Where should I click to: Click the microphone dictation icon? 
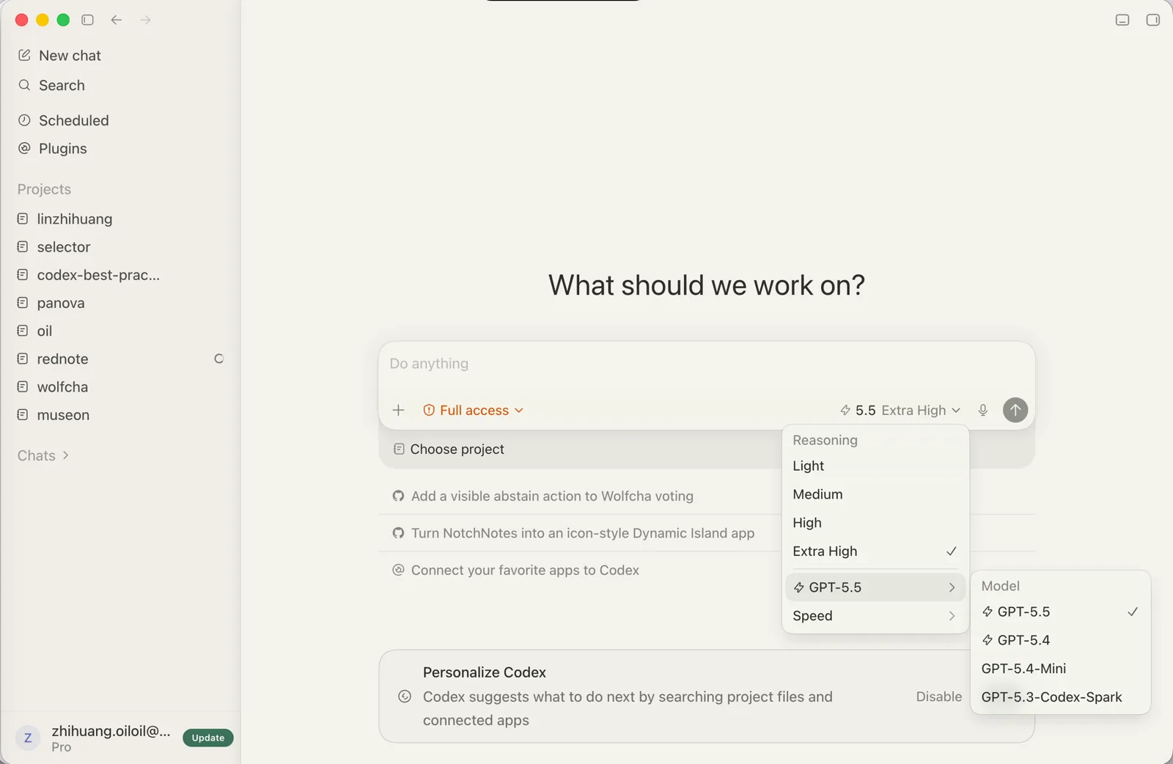[983, 410]
